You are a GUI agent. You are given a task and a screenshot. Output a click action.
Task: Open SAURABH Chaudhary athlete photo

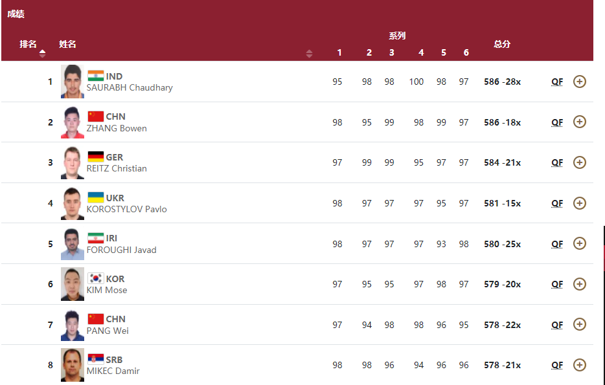73,82
